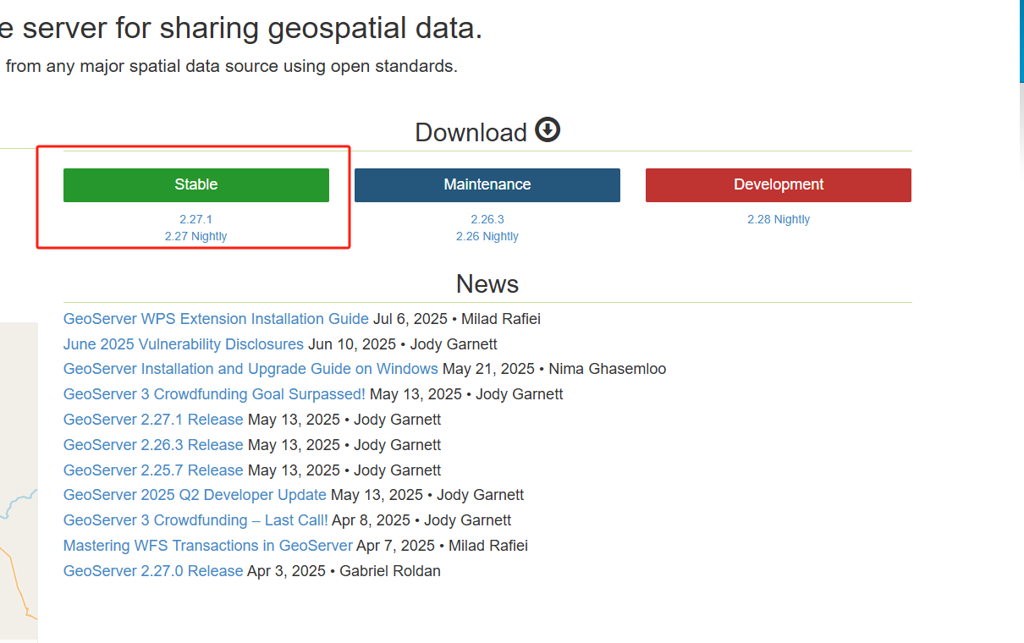Click Mastering WFS Transactions in GeoServer link

click(x=207, y=546)
